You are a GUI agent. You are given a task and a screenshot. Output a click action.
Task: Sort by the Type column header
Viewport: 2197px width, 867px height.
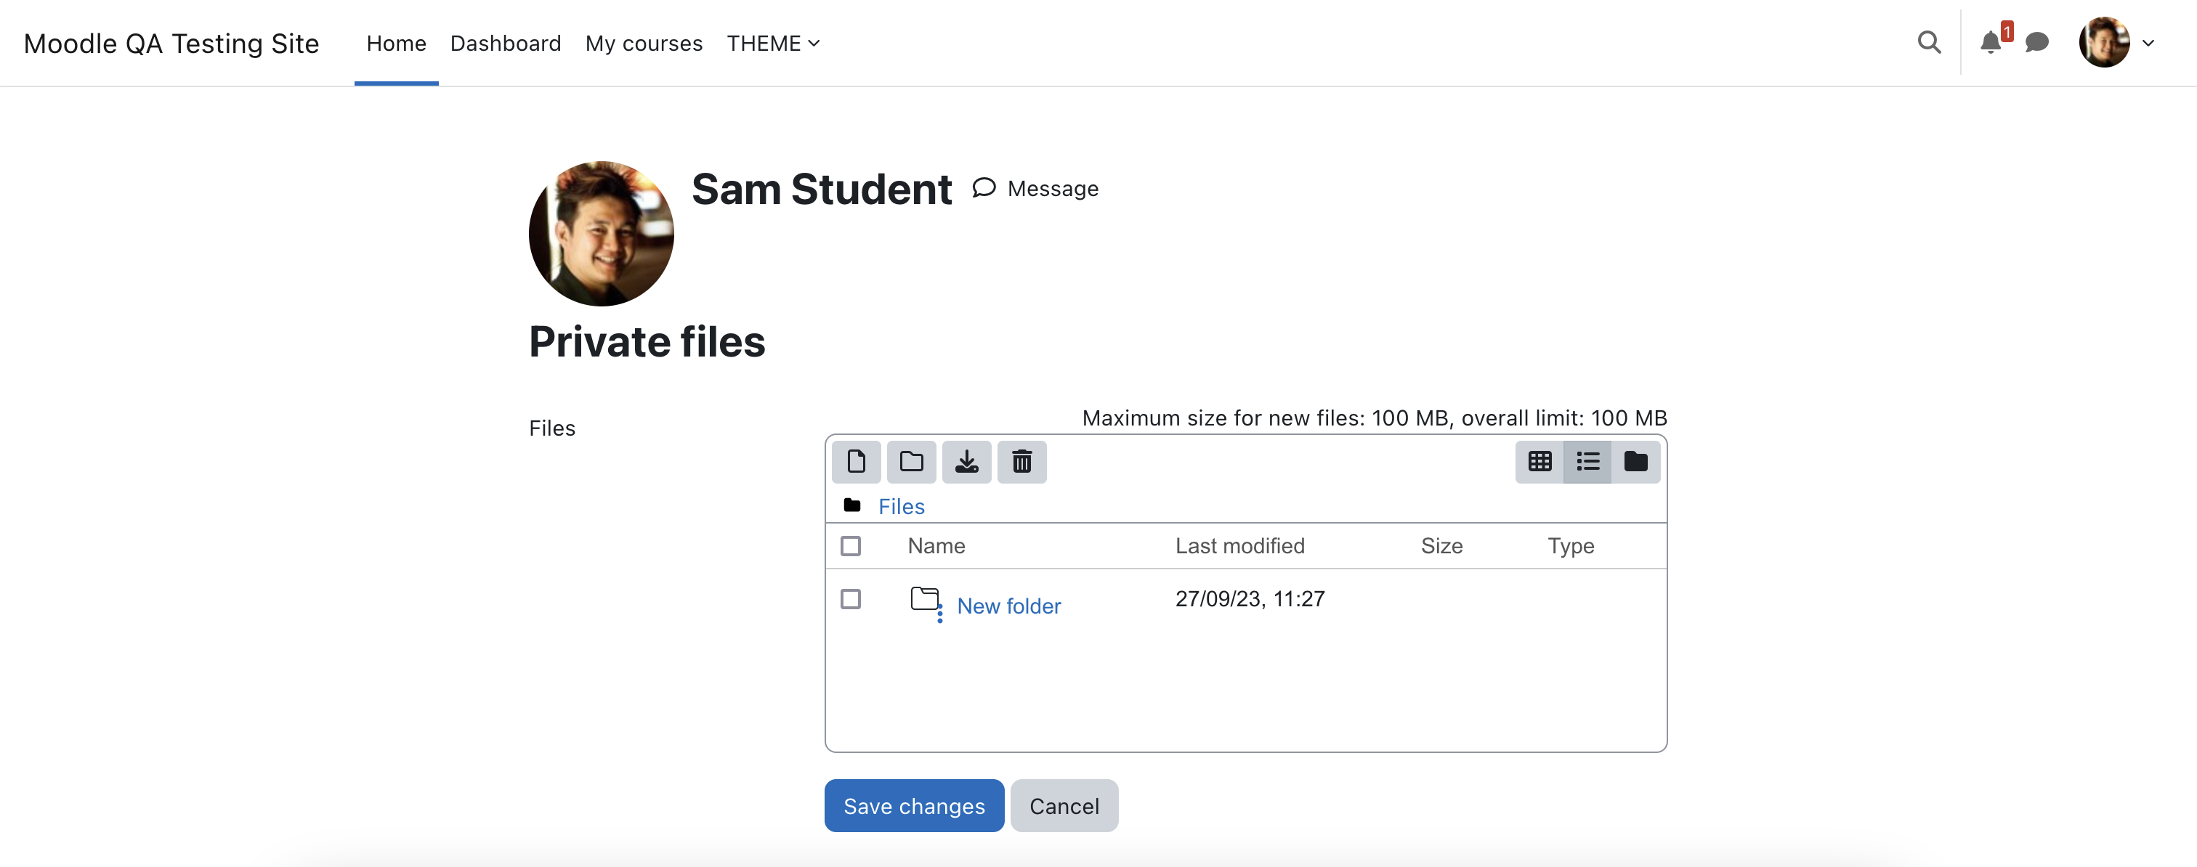click(1570, 545)
